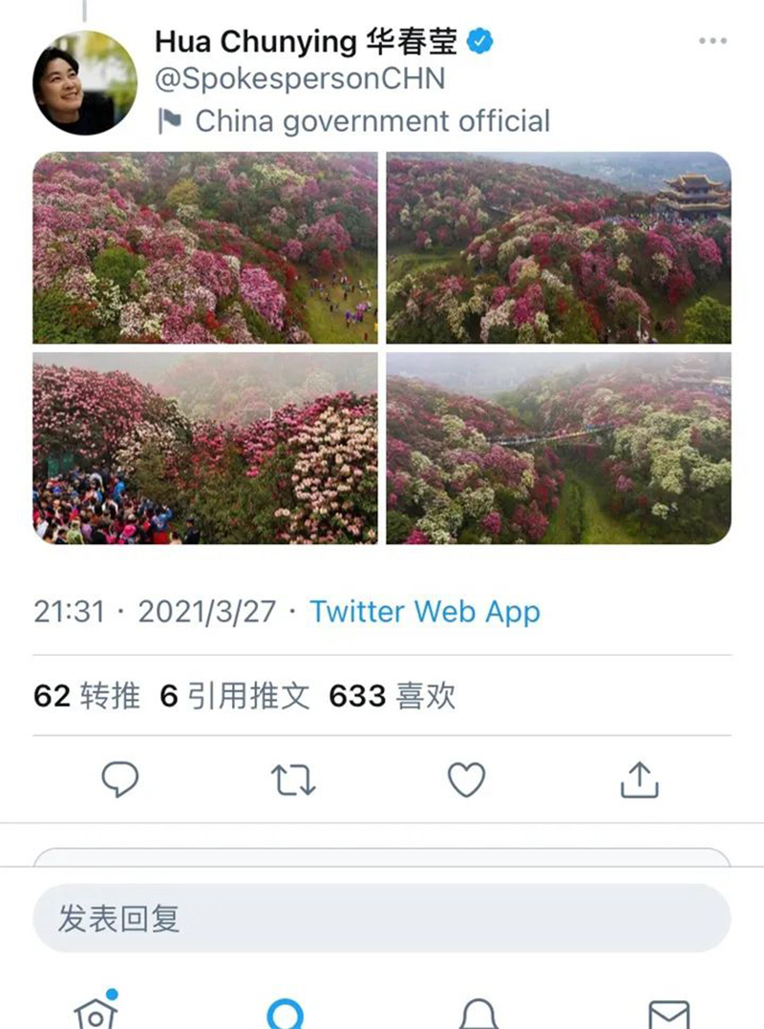
Task: Open @SpokespersonCHN handle link
Action: coord(300,78)
